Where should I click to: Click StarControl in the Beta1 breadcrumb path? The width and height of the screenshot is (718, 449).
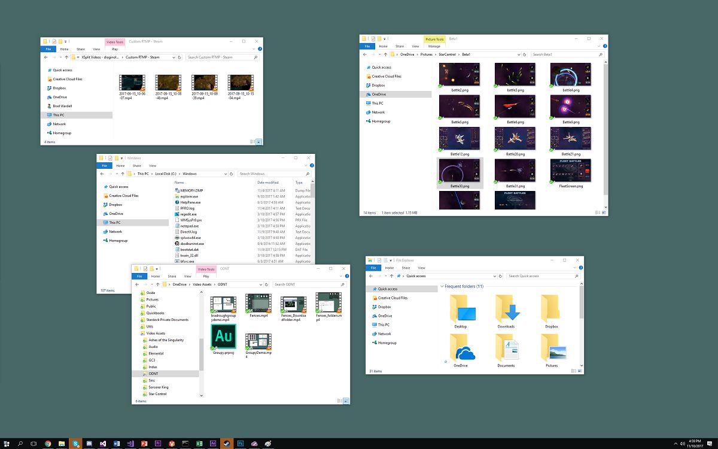(x=446, y=54)
